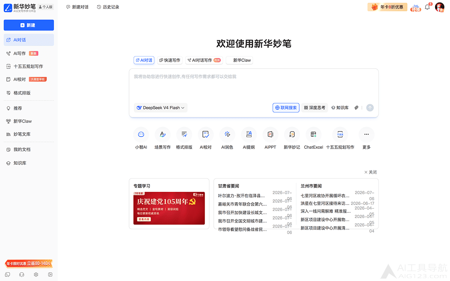Image resolution: width=450 pixels, height=281 pixels.
Task: Open news 市领导看望慰问备战省民…
Action: pyautogui.click(x=243, y=229)
